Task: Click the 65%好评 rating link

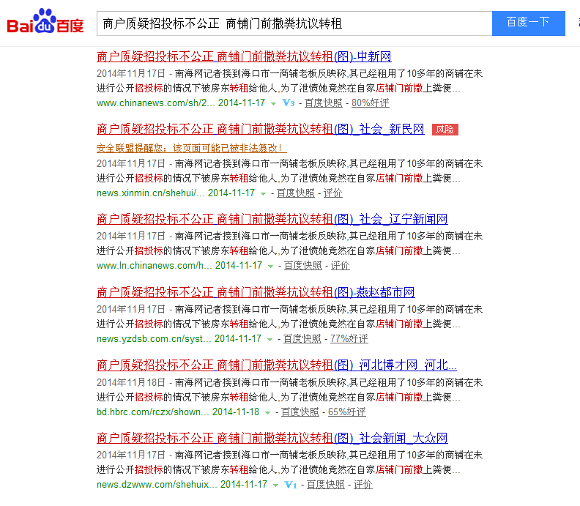Action: [x=347, y=412]
